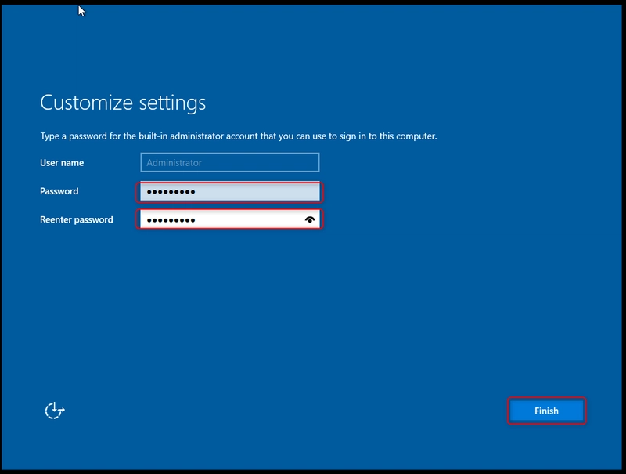This screenshot has width=626, height=474.
Task: Click the built-in administrator instruction text
Action: pyautogui.click(x=239, y=136)
